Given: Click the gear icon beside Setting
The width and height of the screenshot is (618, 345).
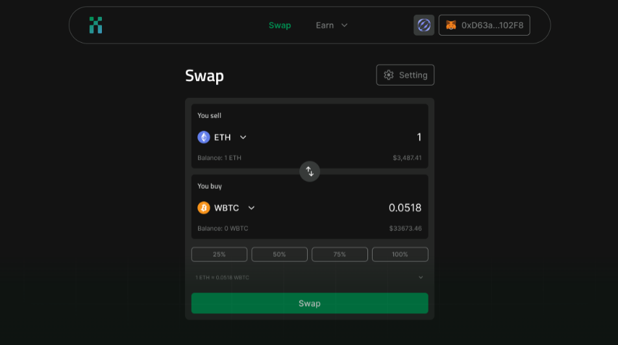Looking at the screenshot, I should [x=389, y=75].
